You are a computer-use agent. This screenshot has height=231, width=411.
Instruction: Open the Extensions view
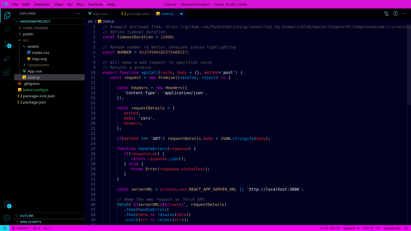(x=7, y=72)
